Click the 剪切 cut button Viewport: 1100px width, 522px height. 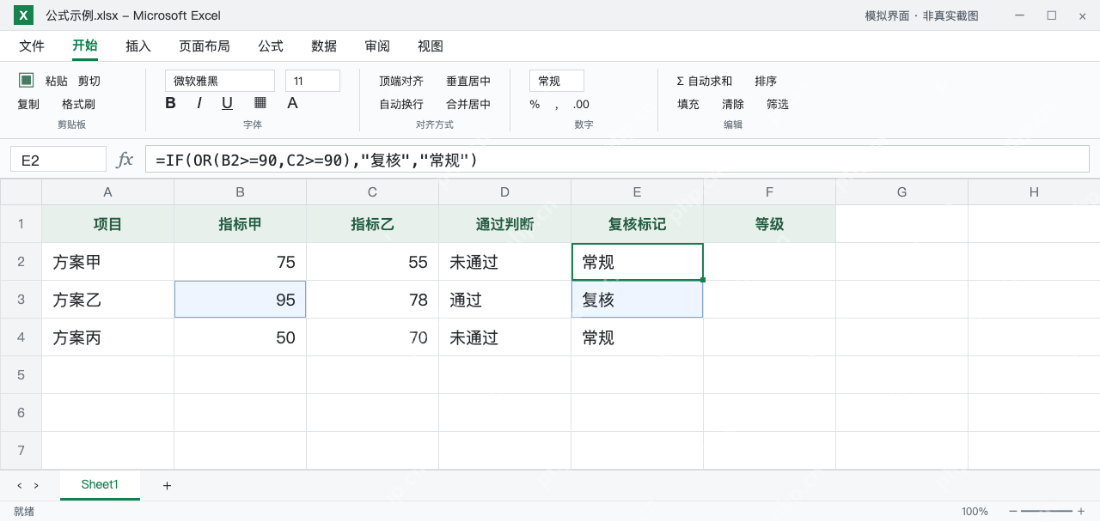[89, 81]
